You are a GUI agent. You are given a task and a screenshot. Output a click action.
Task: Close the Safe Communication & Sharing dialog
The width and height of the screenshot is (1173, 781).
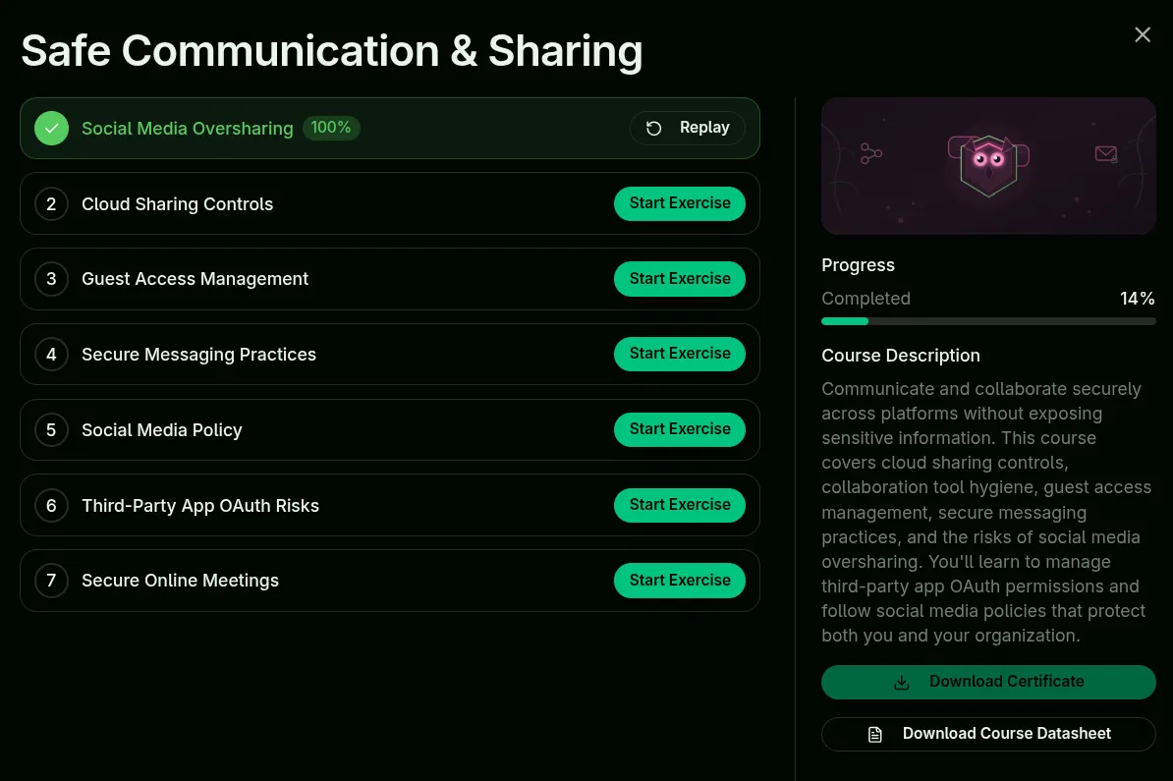coord(1143,34)
